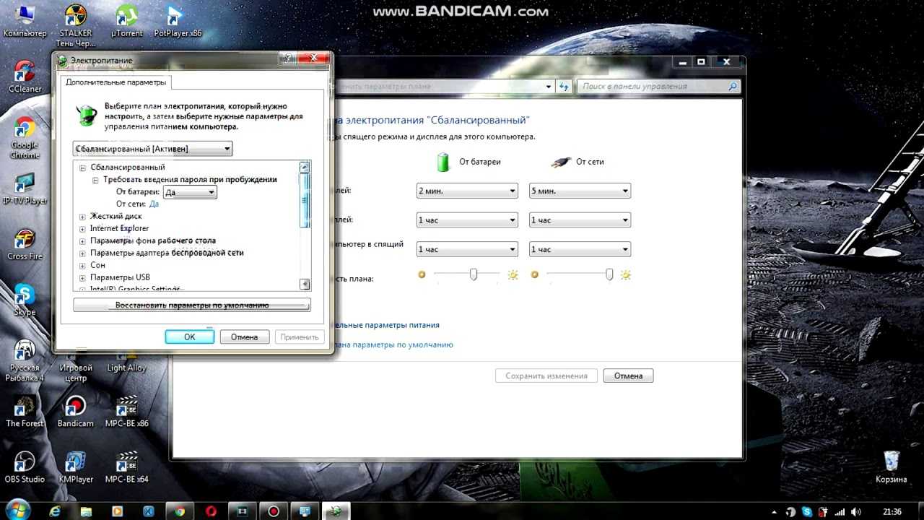The image size is (924, 520).
Task: Launch the STALKER Тень Чернобыля shortcut
Action: point(75,25)
